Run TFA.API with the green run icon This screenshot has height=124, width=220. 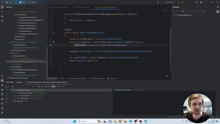point(179,2)
